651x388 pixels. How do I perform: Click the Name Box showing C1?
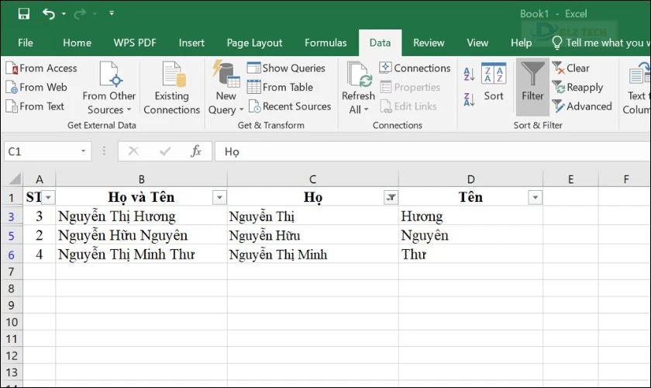pyautogui.click(x=42, y=151)
